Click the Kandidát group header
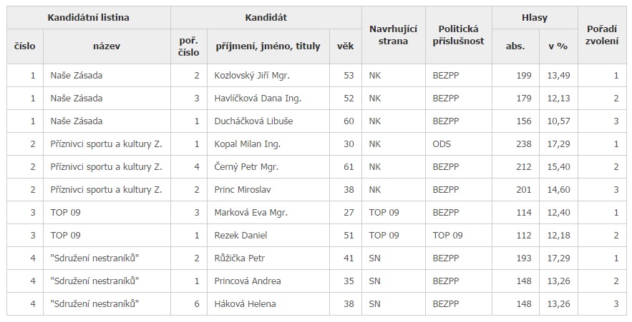Image resolution: width=632 pixels, height=322 pixels. 266,16
